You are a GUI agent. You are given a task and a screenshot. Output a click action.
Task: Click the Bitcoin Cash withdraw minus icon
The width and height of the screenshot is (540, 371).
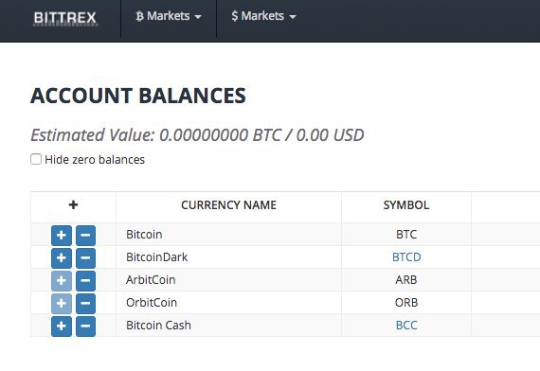(x=85, y=327)
